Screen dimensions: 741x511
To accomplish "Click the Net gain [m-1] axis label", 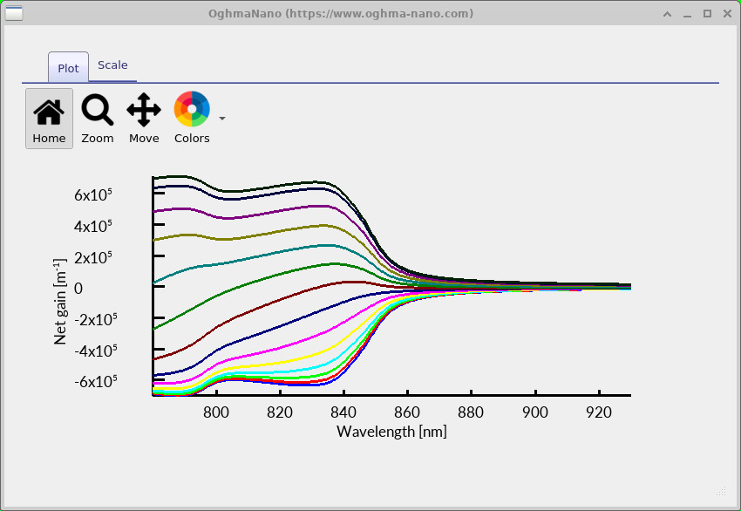I will pos(59,302).
